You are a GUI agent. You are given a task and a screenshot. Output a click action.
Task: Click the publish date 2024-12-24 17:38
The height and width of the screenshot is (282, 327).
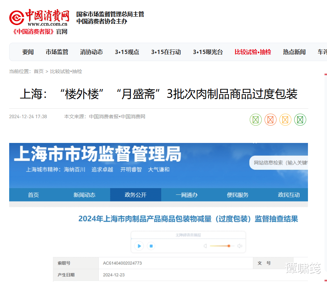28,116
